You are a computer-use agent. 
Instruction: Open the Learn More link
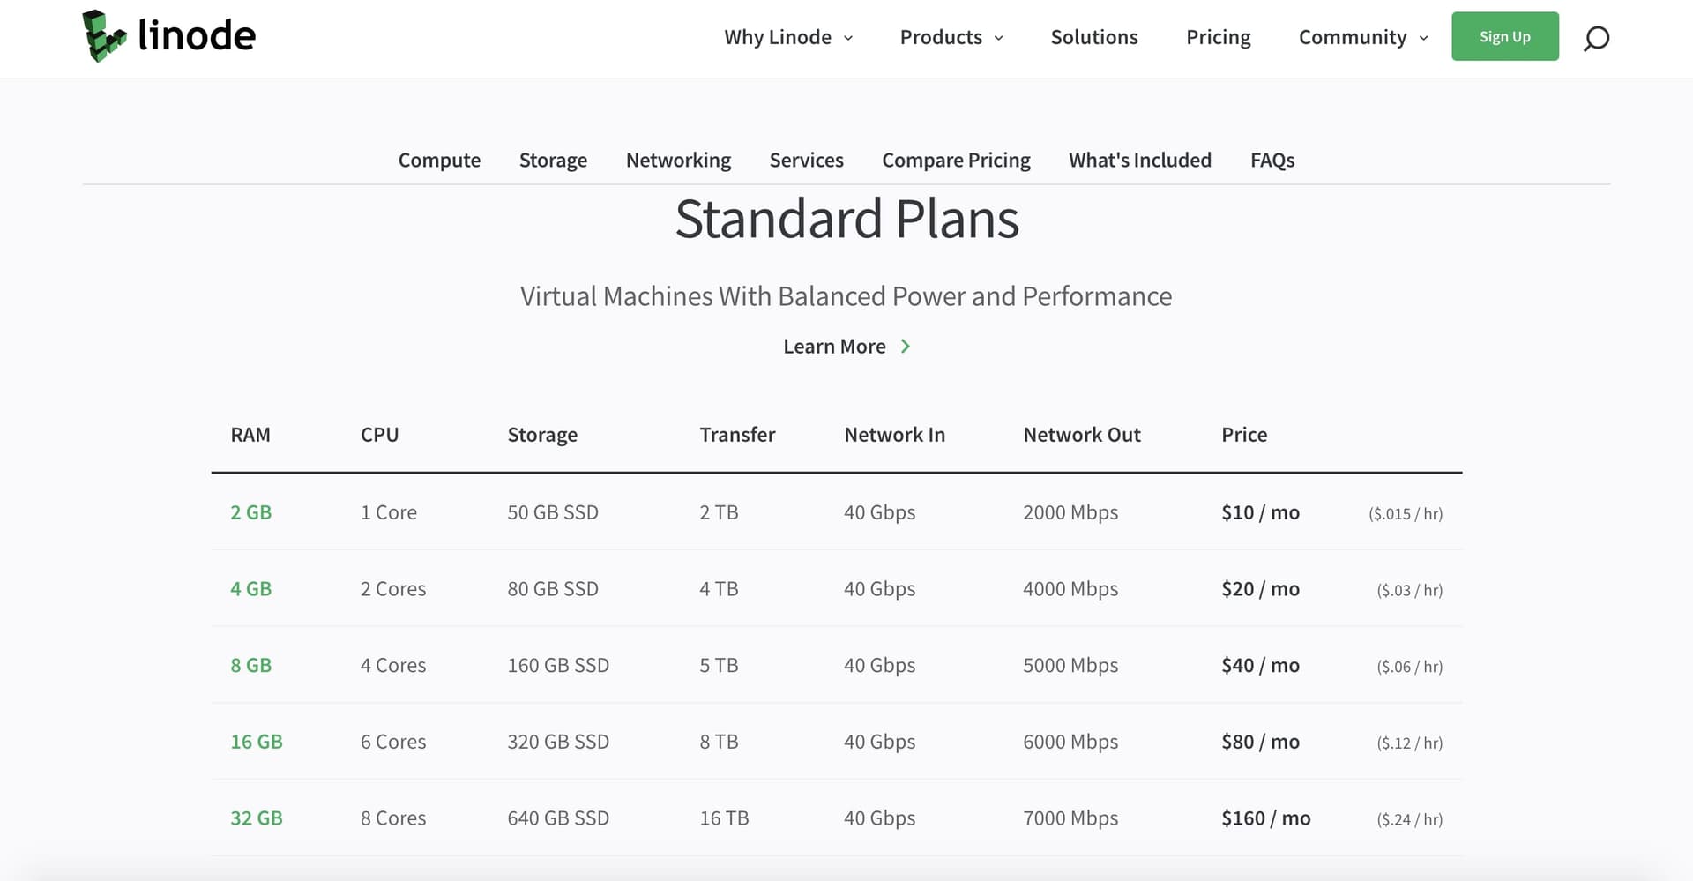pyautogui.click(x=834, y=347)
